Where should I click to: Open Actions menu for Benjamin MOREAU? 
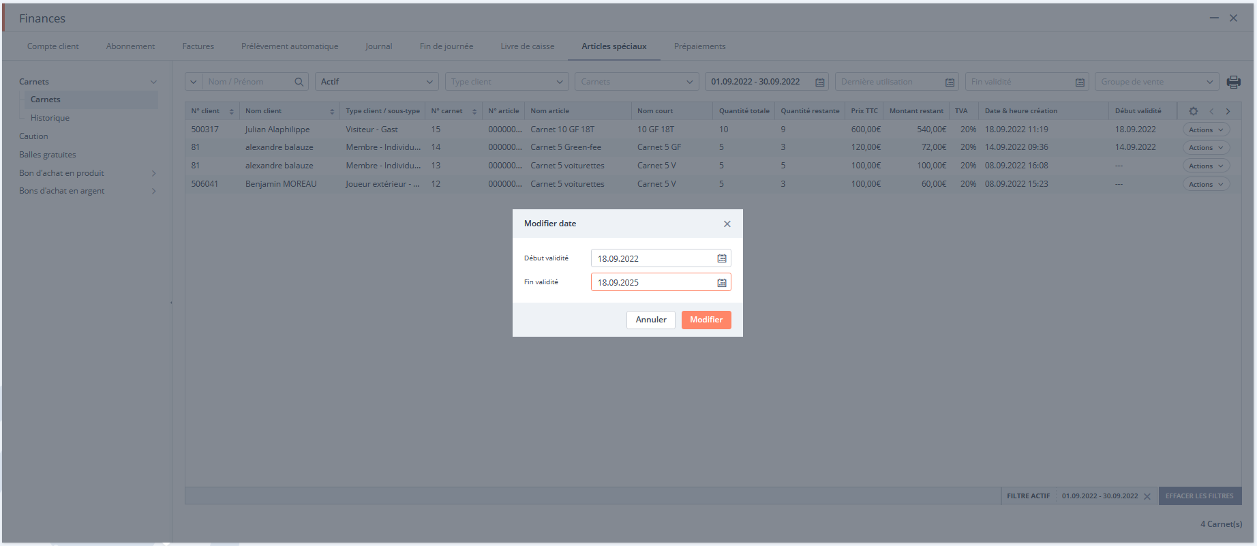pos(1206,184)
